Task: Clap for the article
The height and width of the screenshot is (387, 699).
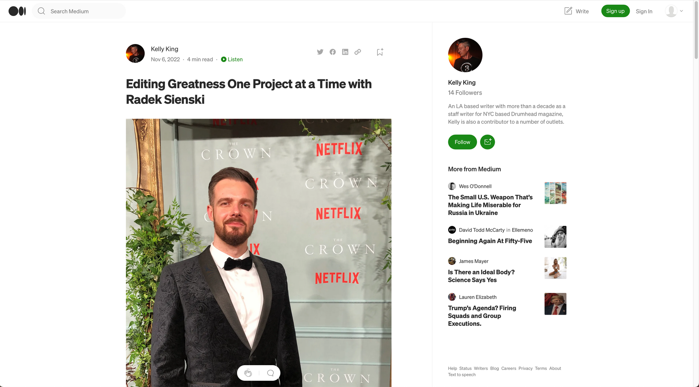Action: 248,373
